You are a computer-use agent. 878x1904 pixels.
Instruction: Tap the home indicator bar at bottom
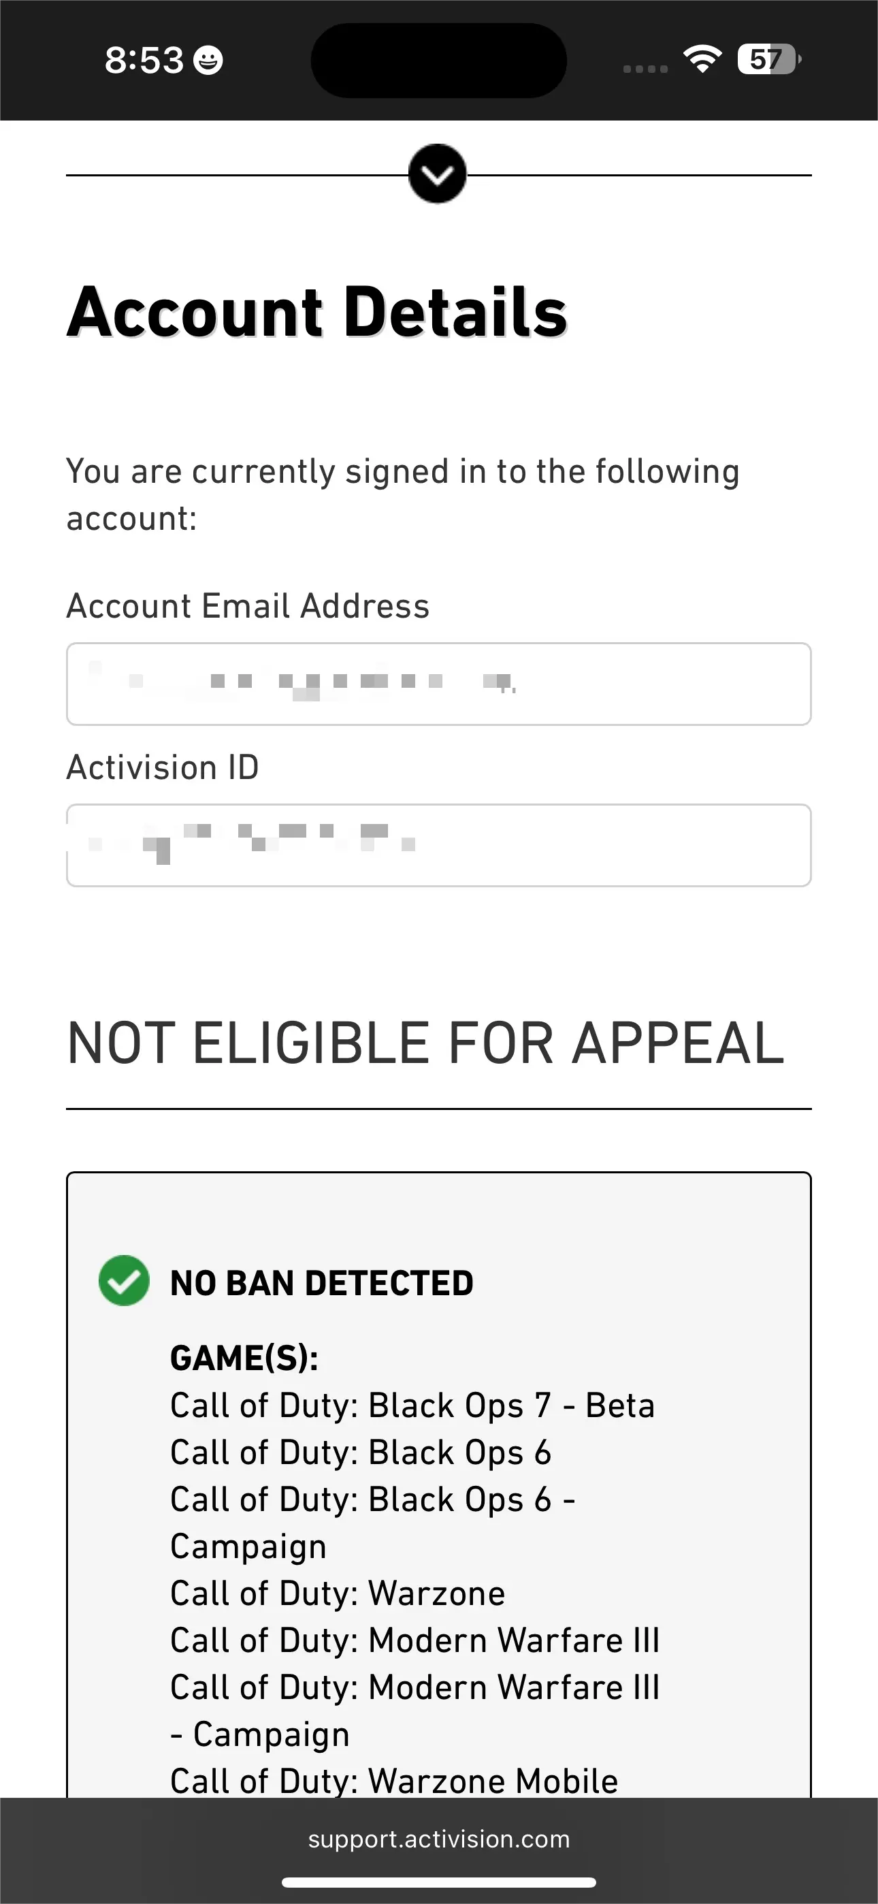(439, 1882)
